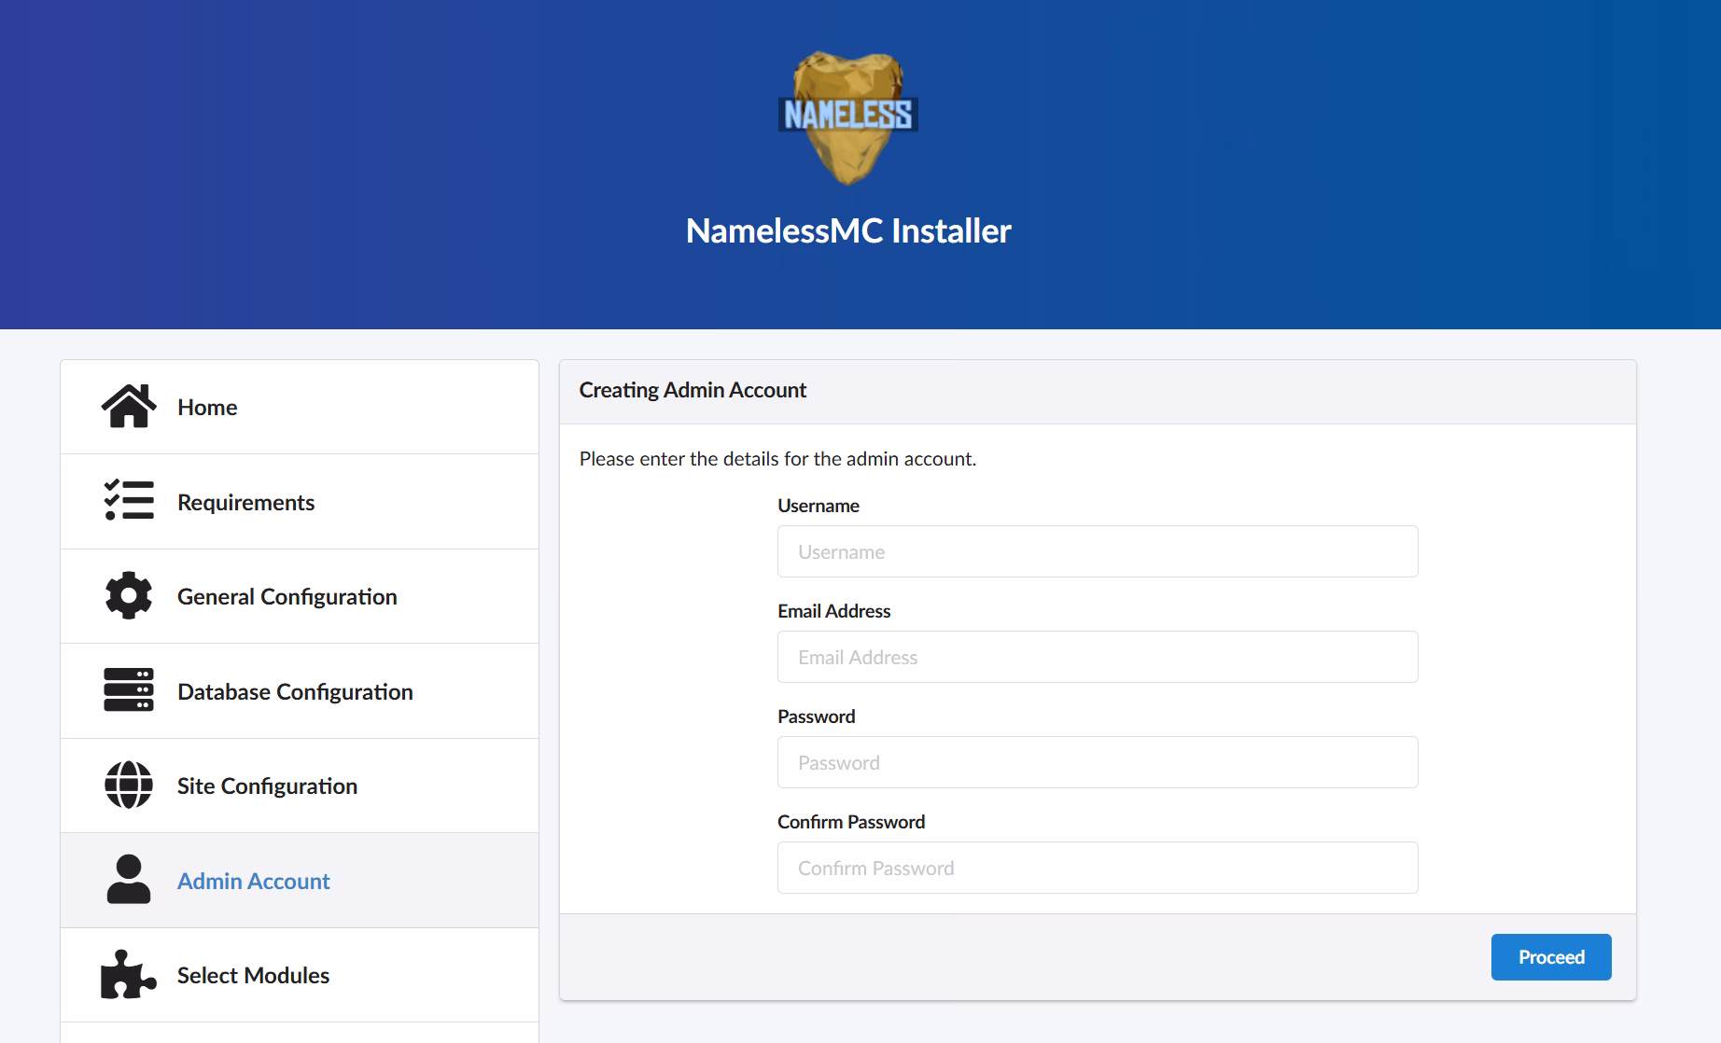Click the Admin Account person icon
Viewport: 1721px width, 1043px height.
pos(129,880)
